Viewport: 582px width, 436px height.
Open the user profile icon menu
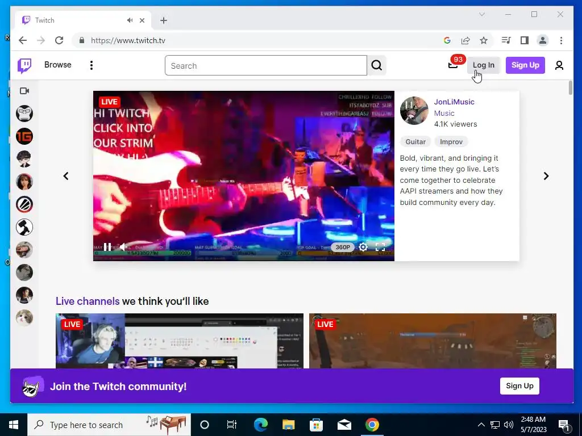tap(559, 66)
